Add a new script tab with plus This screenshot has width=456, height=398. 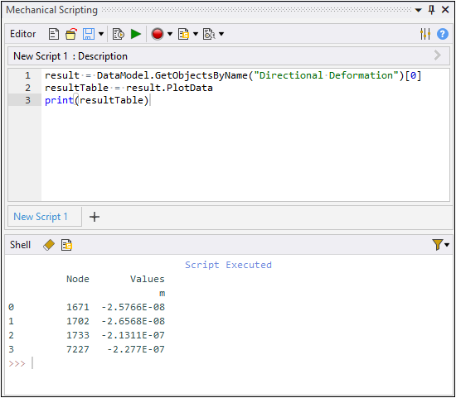tap(95, 217)
